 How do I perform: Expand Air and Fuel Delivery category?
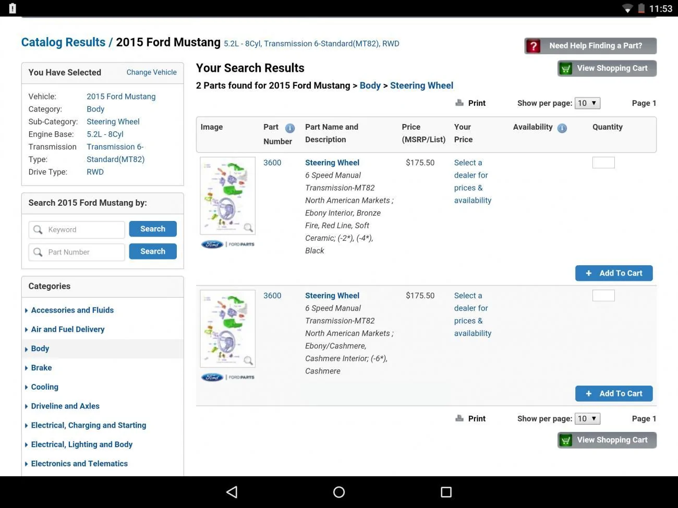tap(68, 329)
